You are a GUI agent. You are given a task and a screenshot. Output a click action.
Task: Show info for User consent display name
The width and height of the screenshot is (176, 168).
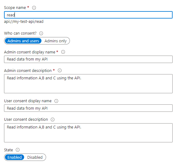[x=56, y=101]
